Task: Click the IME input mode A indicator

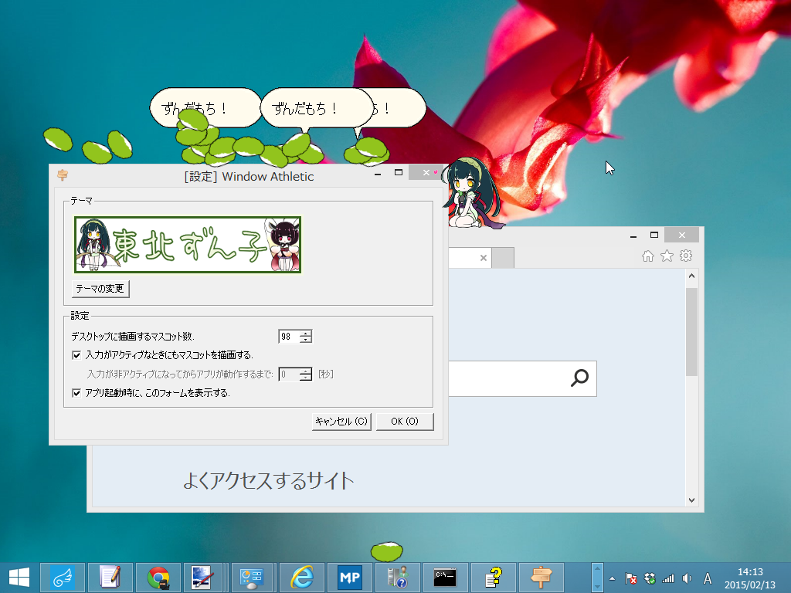Action: [x=708, y=579]
